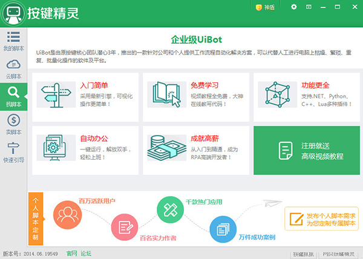Click the 免费学习 heading

204,85
